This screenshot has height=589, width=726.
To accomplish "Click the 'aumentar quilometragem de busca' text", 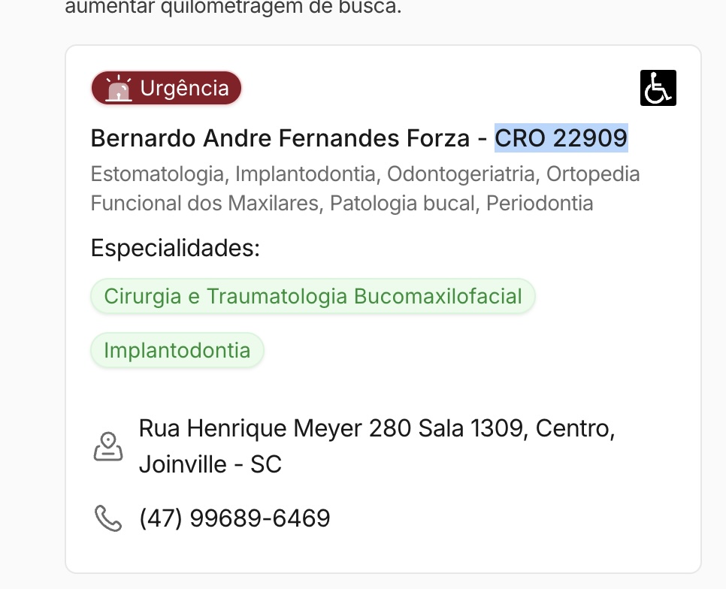I will tap(234, 9).
